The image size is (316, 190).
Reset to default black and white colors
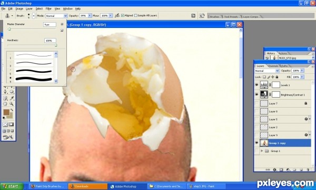[4, 118]
